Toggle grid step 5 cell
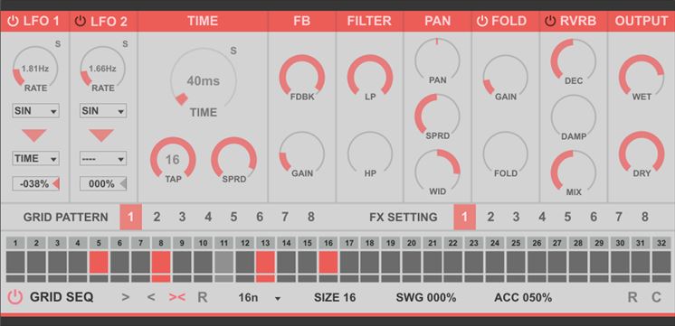 click(99, 263)
